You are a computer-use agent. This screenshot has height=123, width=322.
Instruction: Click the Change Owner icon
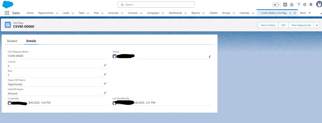(x=210, y=56)
